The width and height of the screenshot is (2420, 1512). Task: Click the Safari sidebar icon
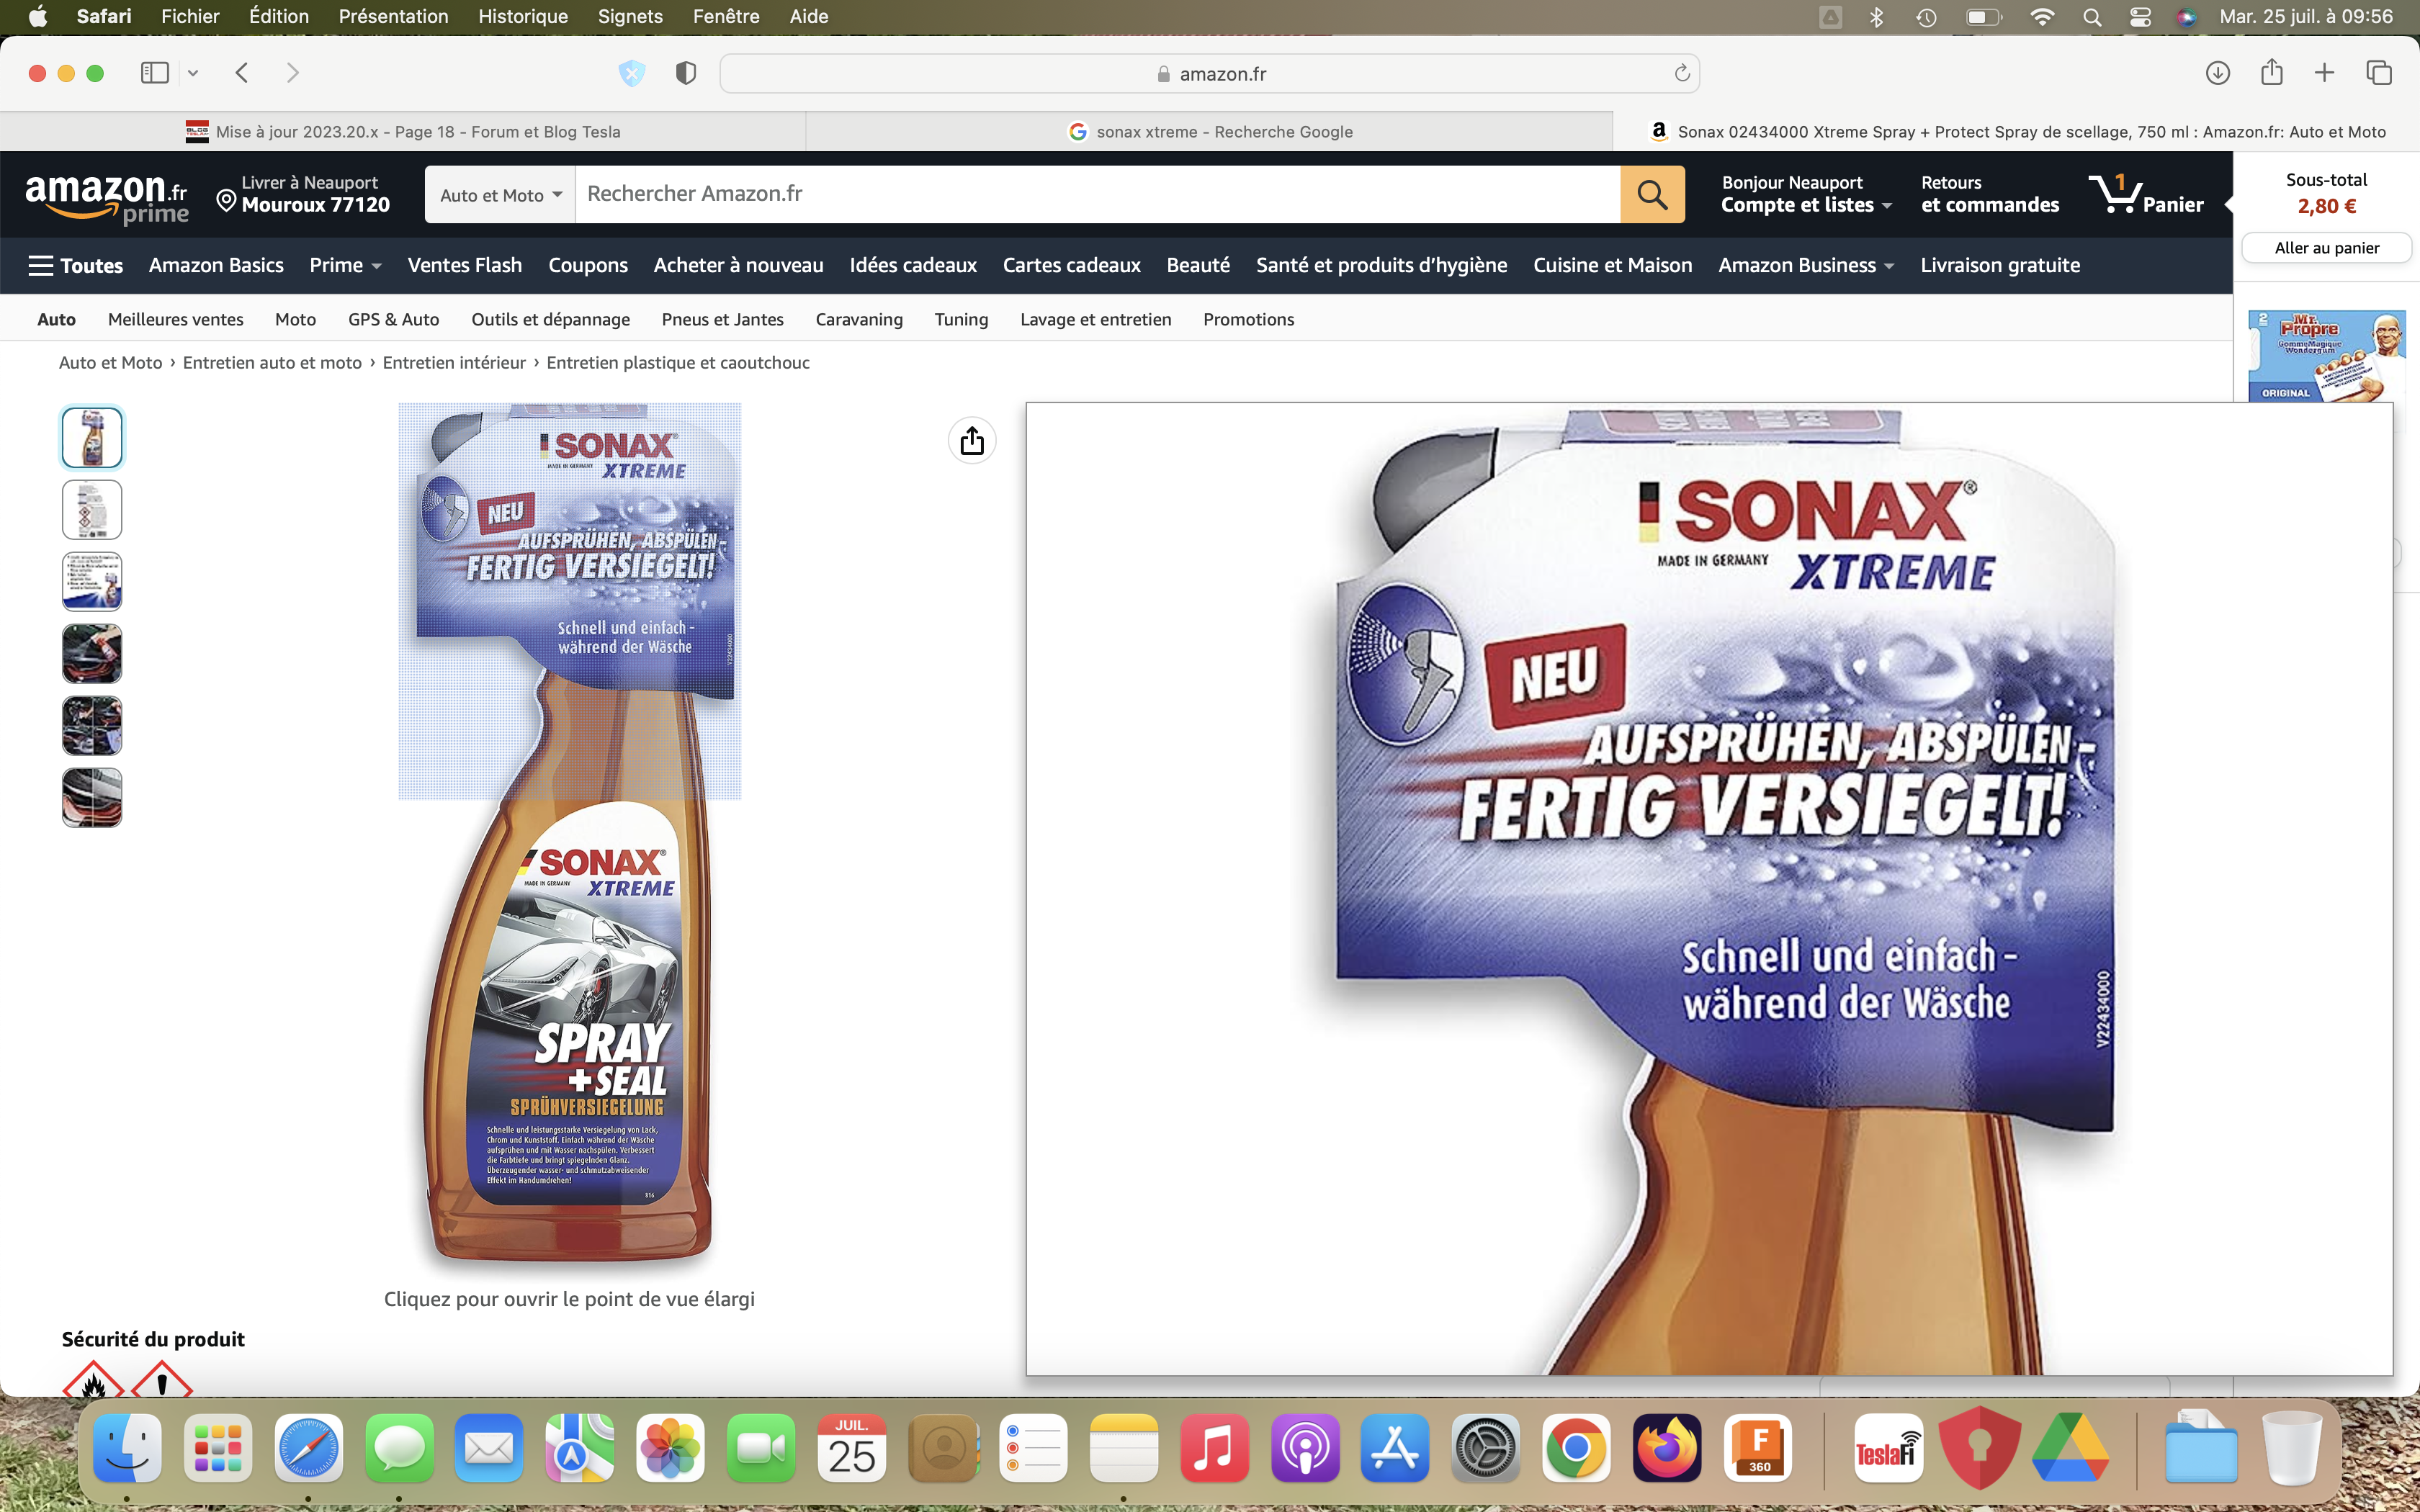154,73
